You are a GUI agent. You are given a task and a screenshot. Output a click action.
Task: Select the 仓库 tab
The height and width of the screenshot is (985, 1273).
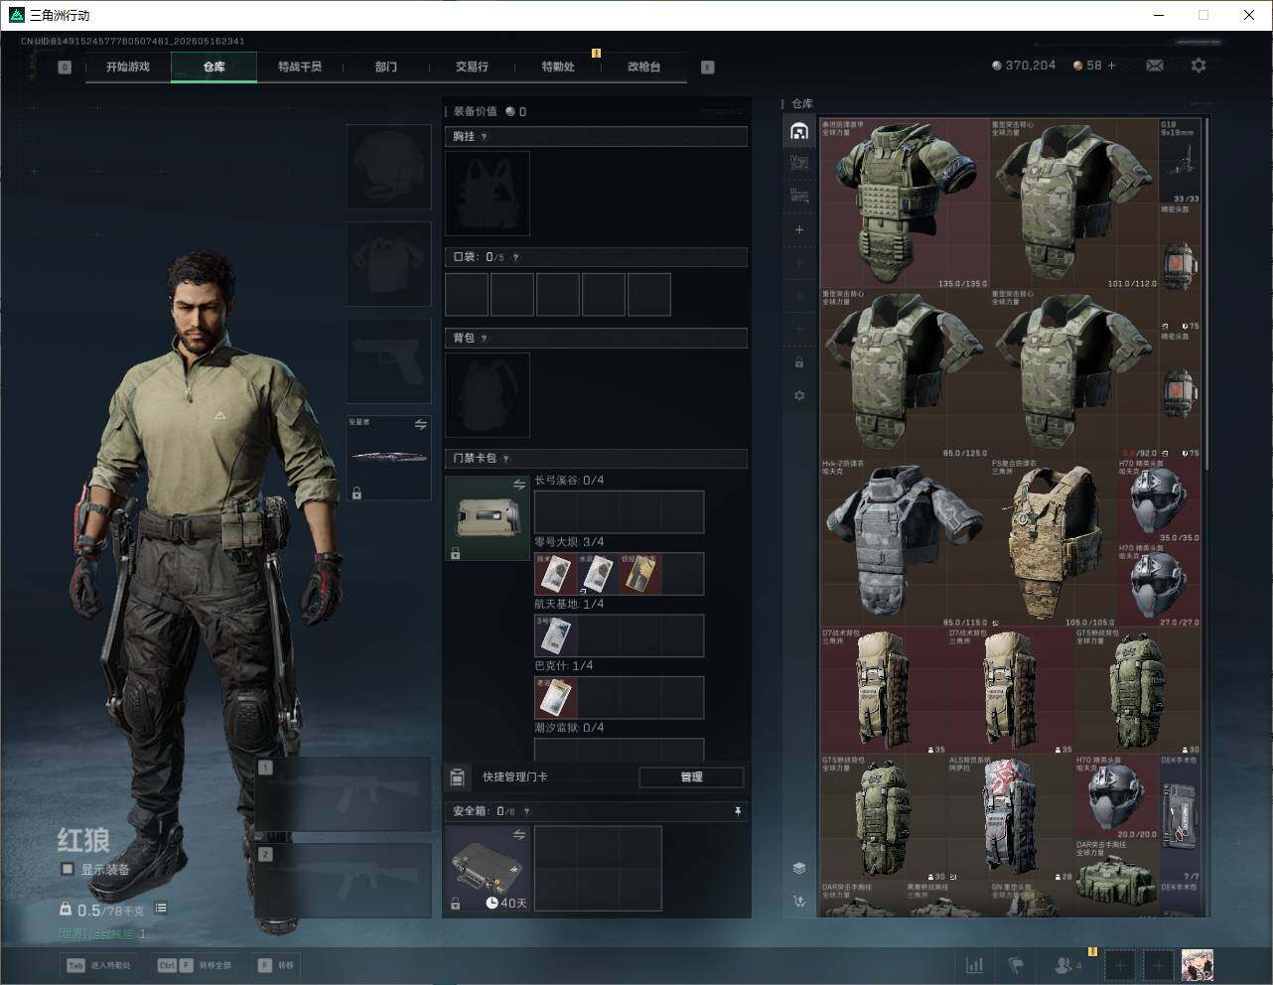[214, 67]
